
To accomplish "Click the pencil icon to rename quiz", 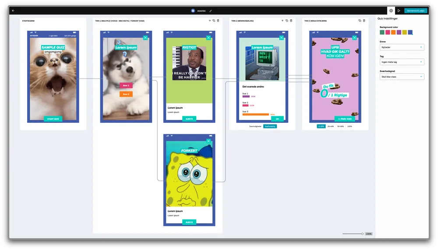I will [x=211, y=11].
